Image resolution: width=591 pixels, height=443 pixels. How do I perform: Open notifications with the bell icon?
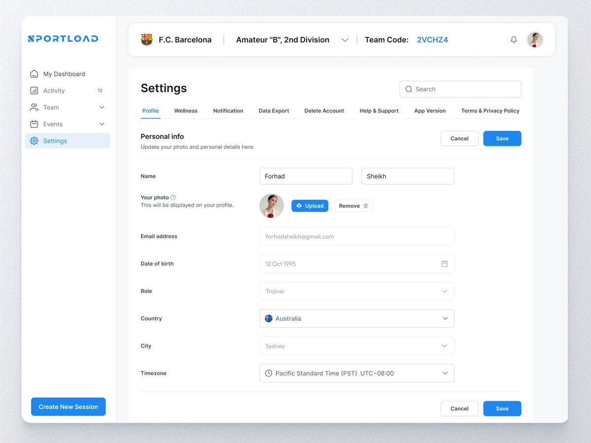[x=514, y=40]
